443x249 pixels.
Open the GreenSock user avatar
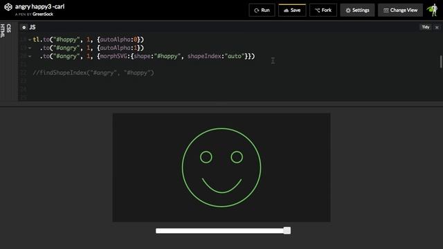(x=433, y=10)
